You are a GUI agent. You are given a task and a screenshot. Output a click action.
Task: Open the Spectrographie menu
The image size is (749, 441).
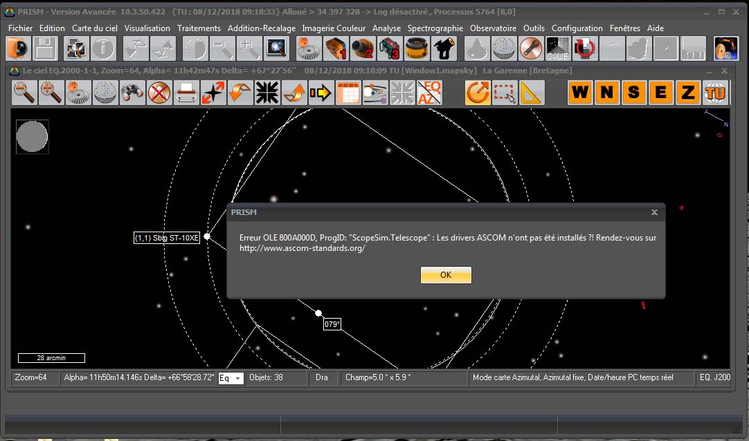coord(435,28)
